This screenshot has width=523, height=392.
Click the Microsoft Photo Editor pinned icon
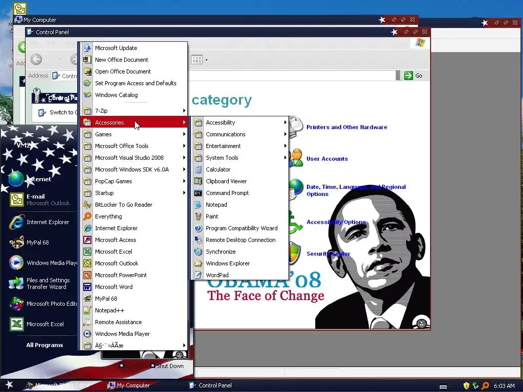click(x=16, y=304)
